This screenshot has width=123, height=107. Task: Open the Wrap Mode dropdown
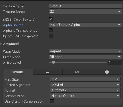click(x=85, y=51)
